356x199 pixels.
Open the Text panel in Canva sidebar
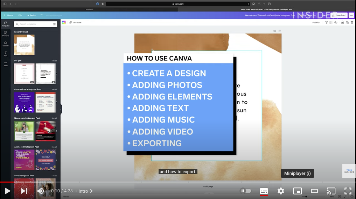(x=6, y=54)
